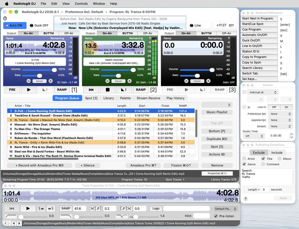Open the Stream dropdown
This screenshot has width=299, height=229.
coord(280,126)
